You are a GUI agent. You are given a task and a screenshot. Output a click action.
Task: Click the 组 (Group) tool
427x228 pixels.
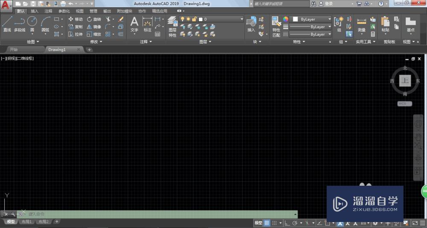(x=339, y=24)
